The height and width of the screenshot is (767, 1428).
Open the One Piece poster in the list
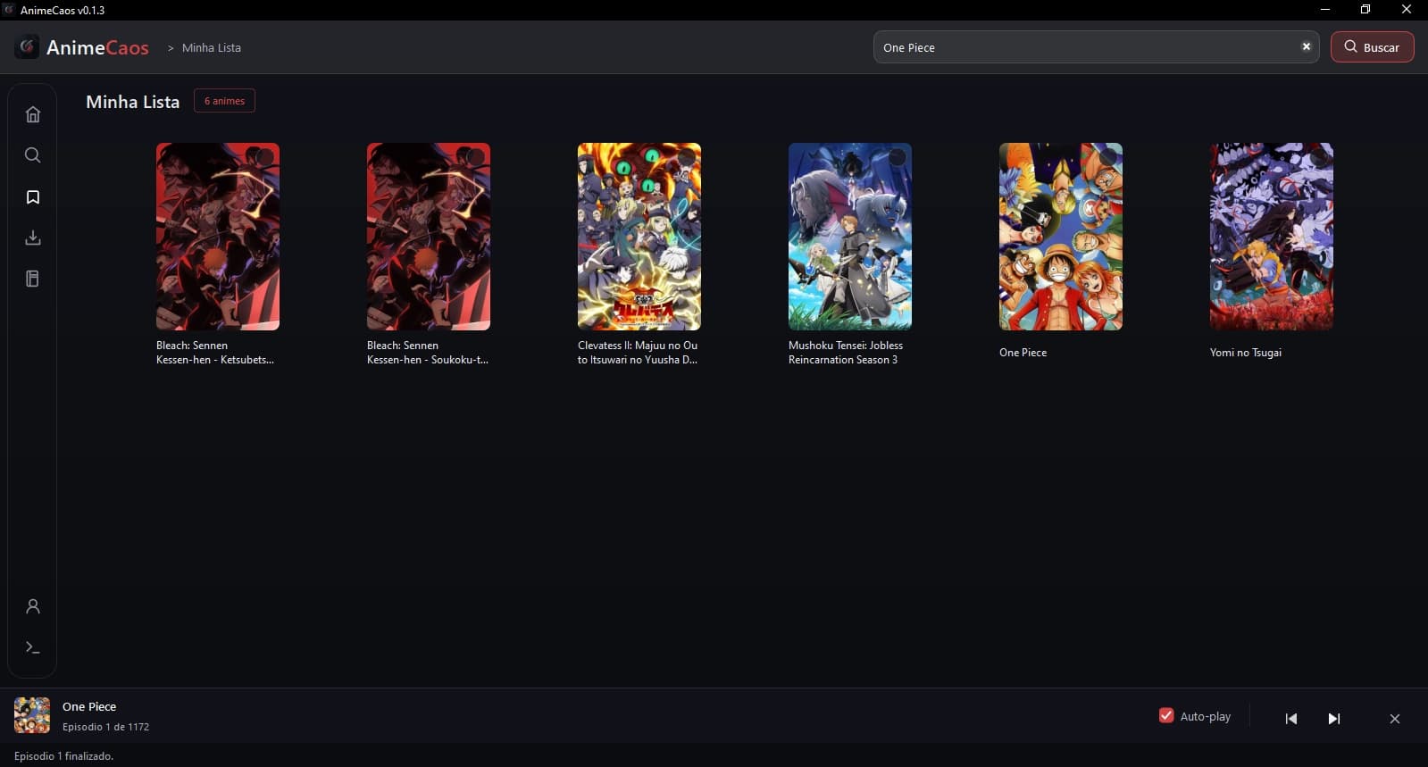point(1061,237)
